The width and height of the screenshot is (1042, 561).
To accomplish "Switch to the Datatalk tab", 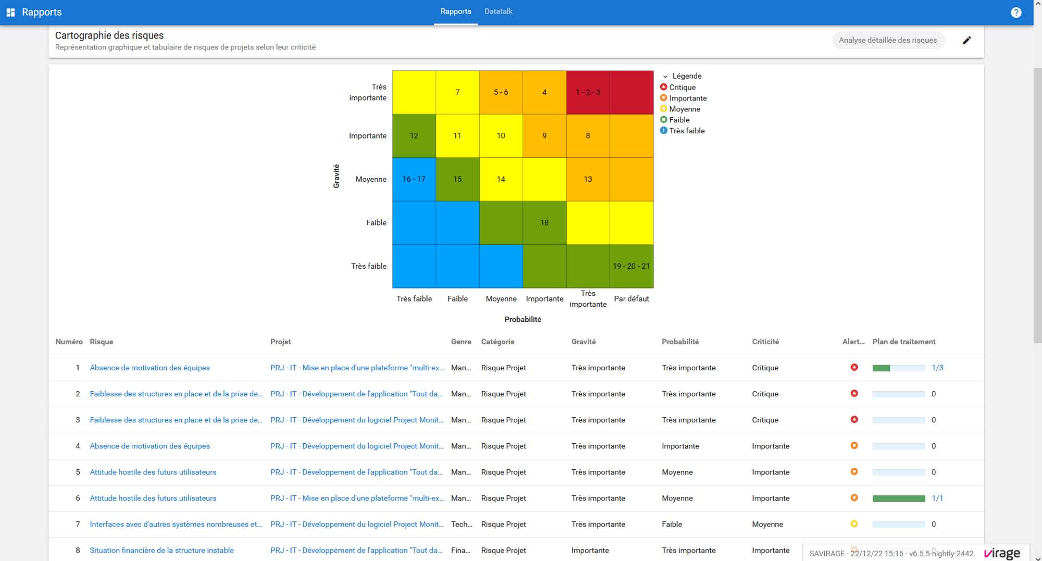I will (x=498, y=11).
